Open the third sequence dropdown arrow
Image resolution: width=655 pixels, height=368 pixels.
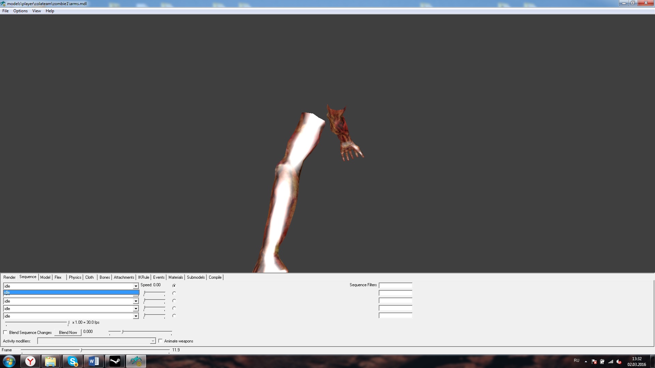coord(135,301)
